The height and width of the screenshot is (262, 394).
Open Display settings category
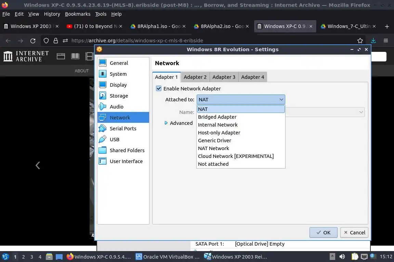(123, 85)
